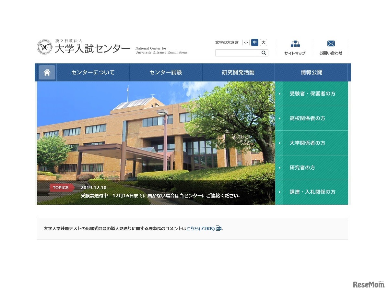
Task: Open 高校関係者の方 section
Action: 312,118
